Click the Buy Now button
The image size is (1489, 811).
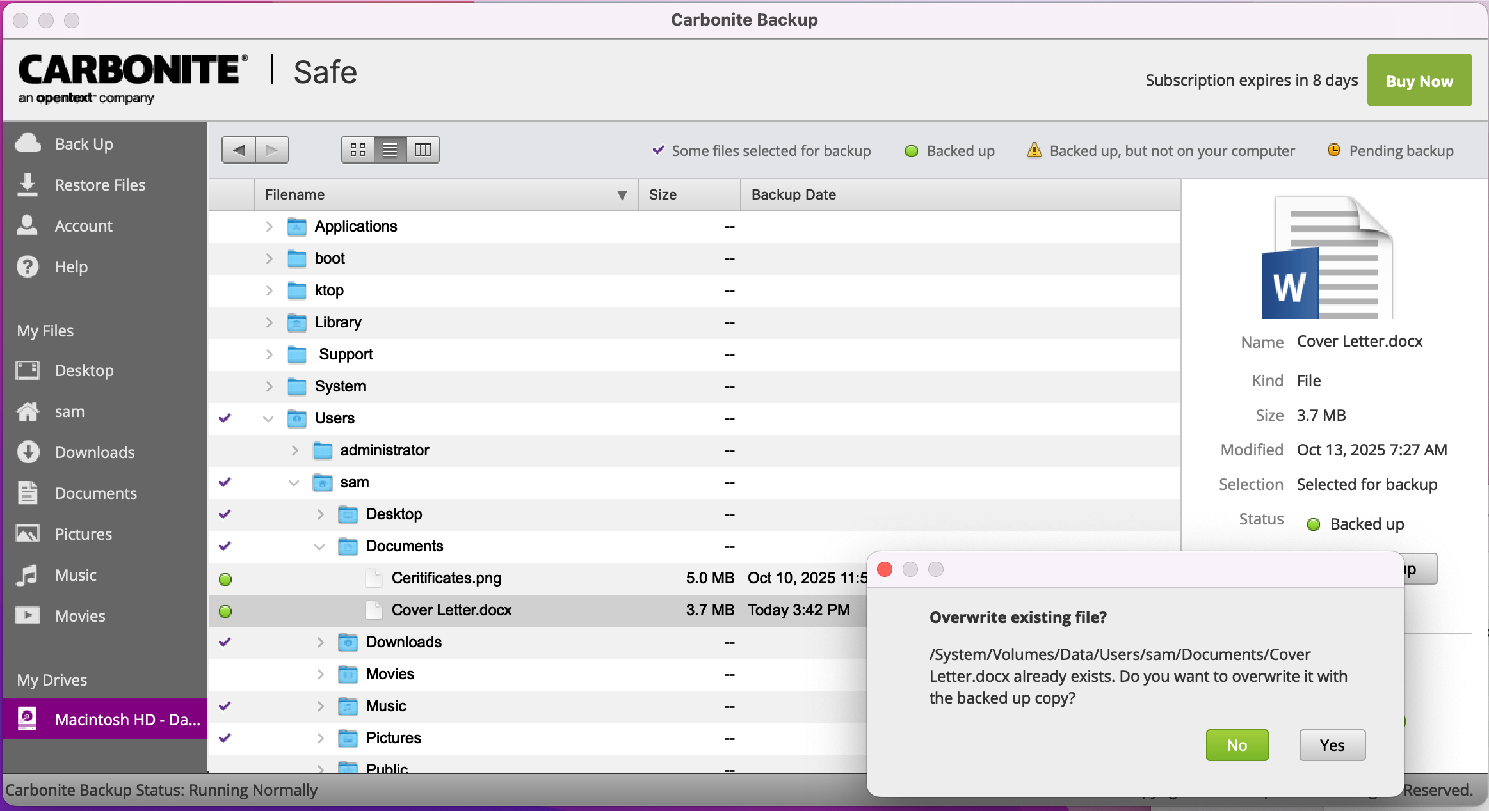coord(1419,81)
